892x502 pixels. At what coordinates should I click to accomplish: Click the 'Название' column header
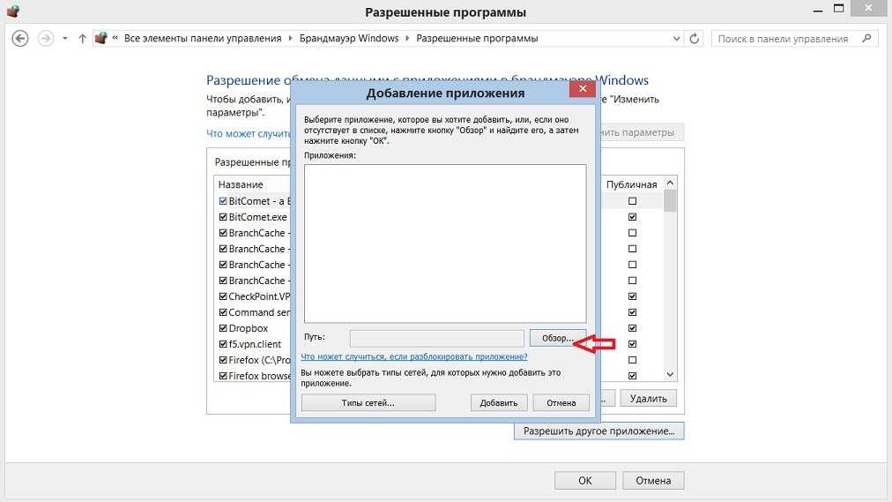[x=241, y=184]
